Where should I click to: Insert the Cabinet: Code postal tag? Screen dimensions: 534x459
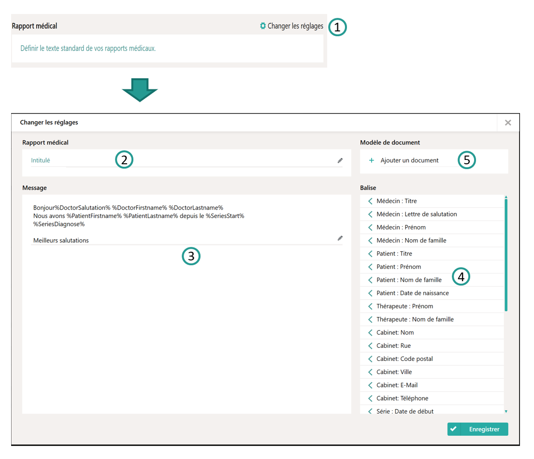point(404,359)
